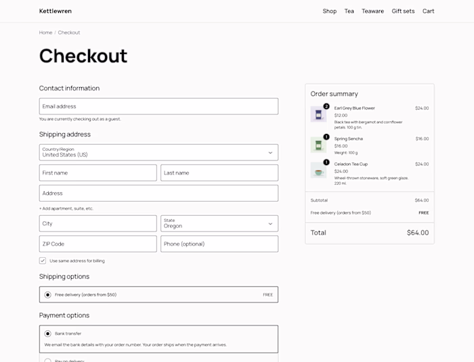Open the Cart page

429,12
